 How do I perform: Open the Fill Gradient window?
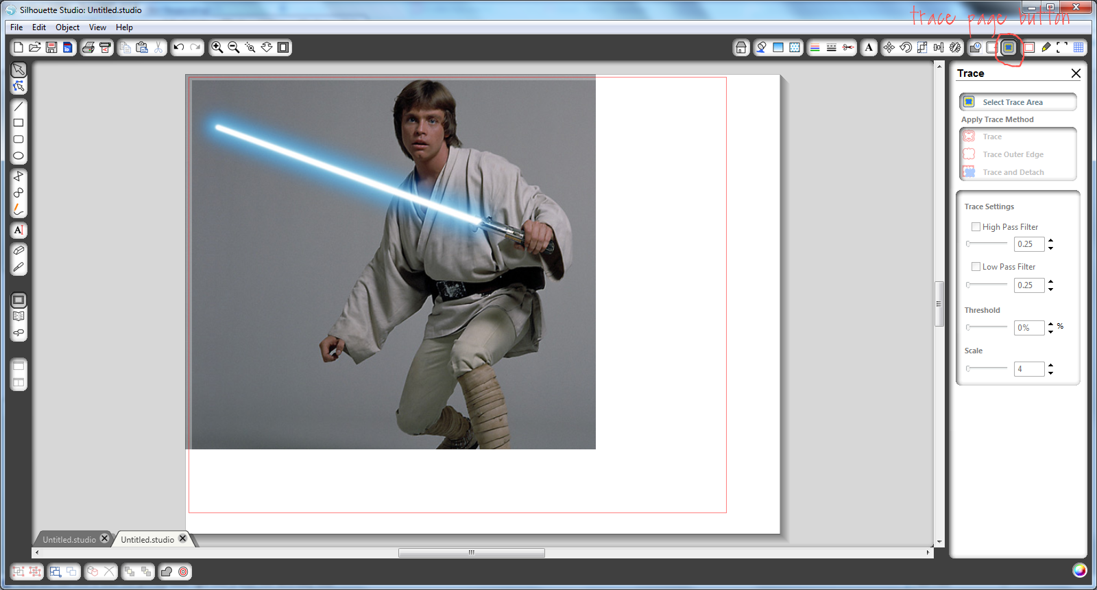pyautogui.click(x=778, y=47)
